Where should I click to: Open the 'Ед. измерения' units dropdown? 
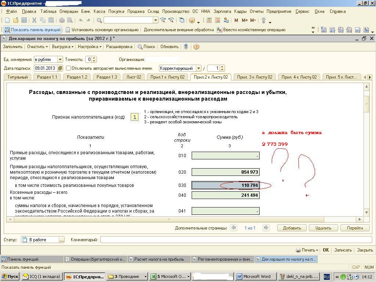click(x=60, y=59)
